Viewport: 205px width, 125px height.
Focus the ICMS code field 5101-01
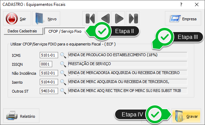49,55
